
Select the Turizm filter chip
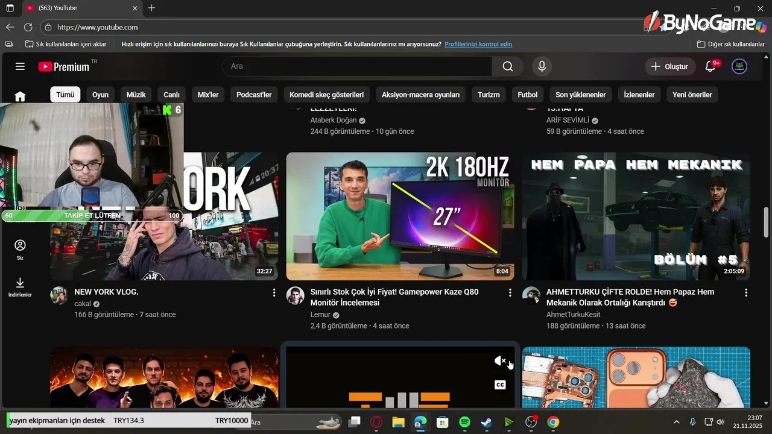tap(489, 95)
